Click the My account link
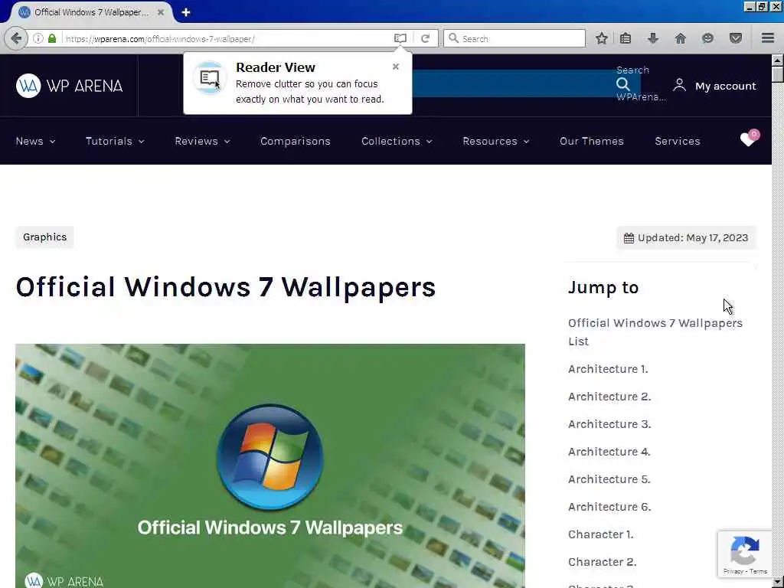Image resolution: width=784 pixels, height=588 pixels. coord(726,86)
